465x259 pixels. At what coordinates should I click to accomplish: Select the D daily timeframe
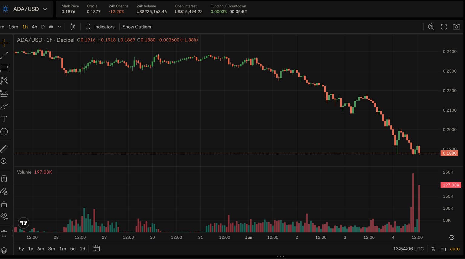tap(43, 27)
